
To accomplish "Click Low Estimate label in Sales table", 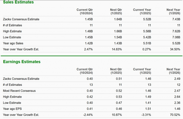I will [12, 37].
